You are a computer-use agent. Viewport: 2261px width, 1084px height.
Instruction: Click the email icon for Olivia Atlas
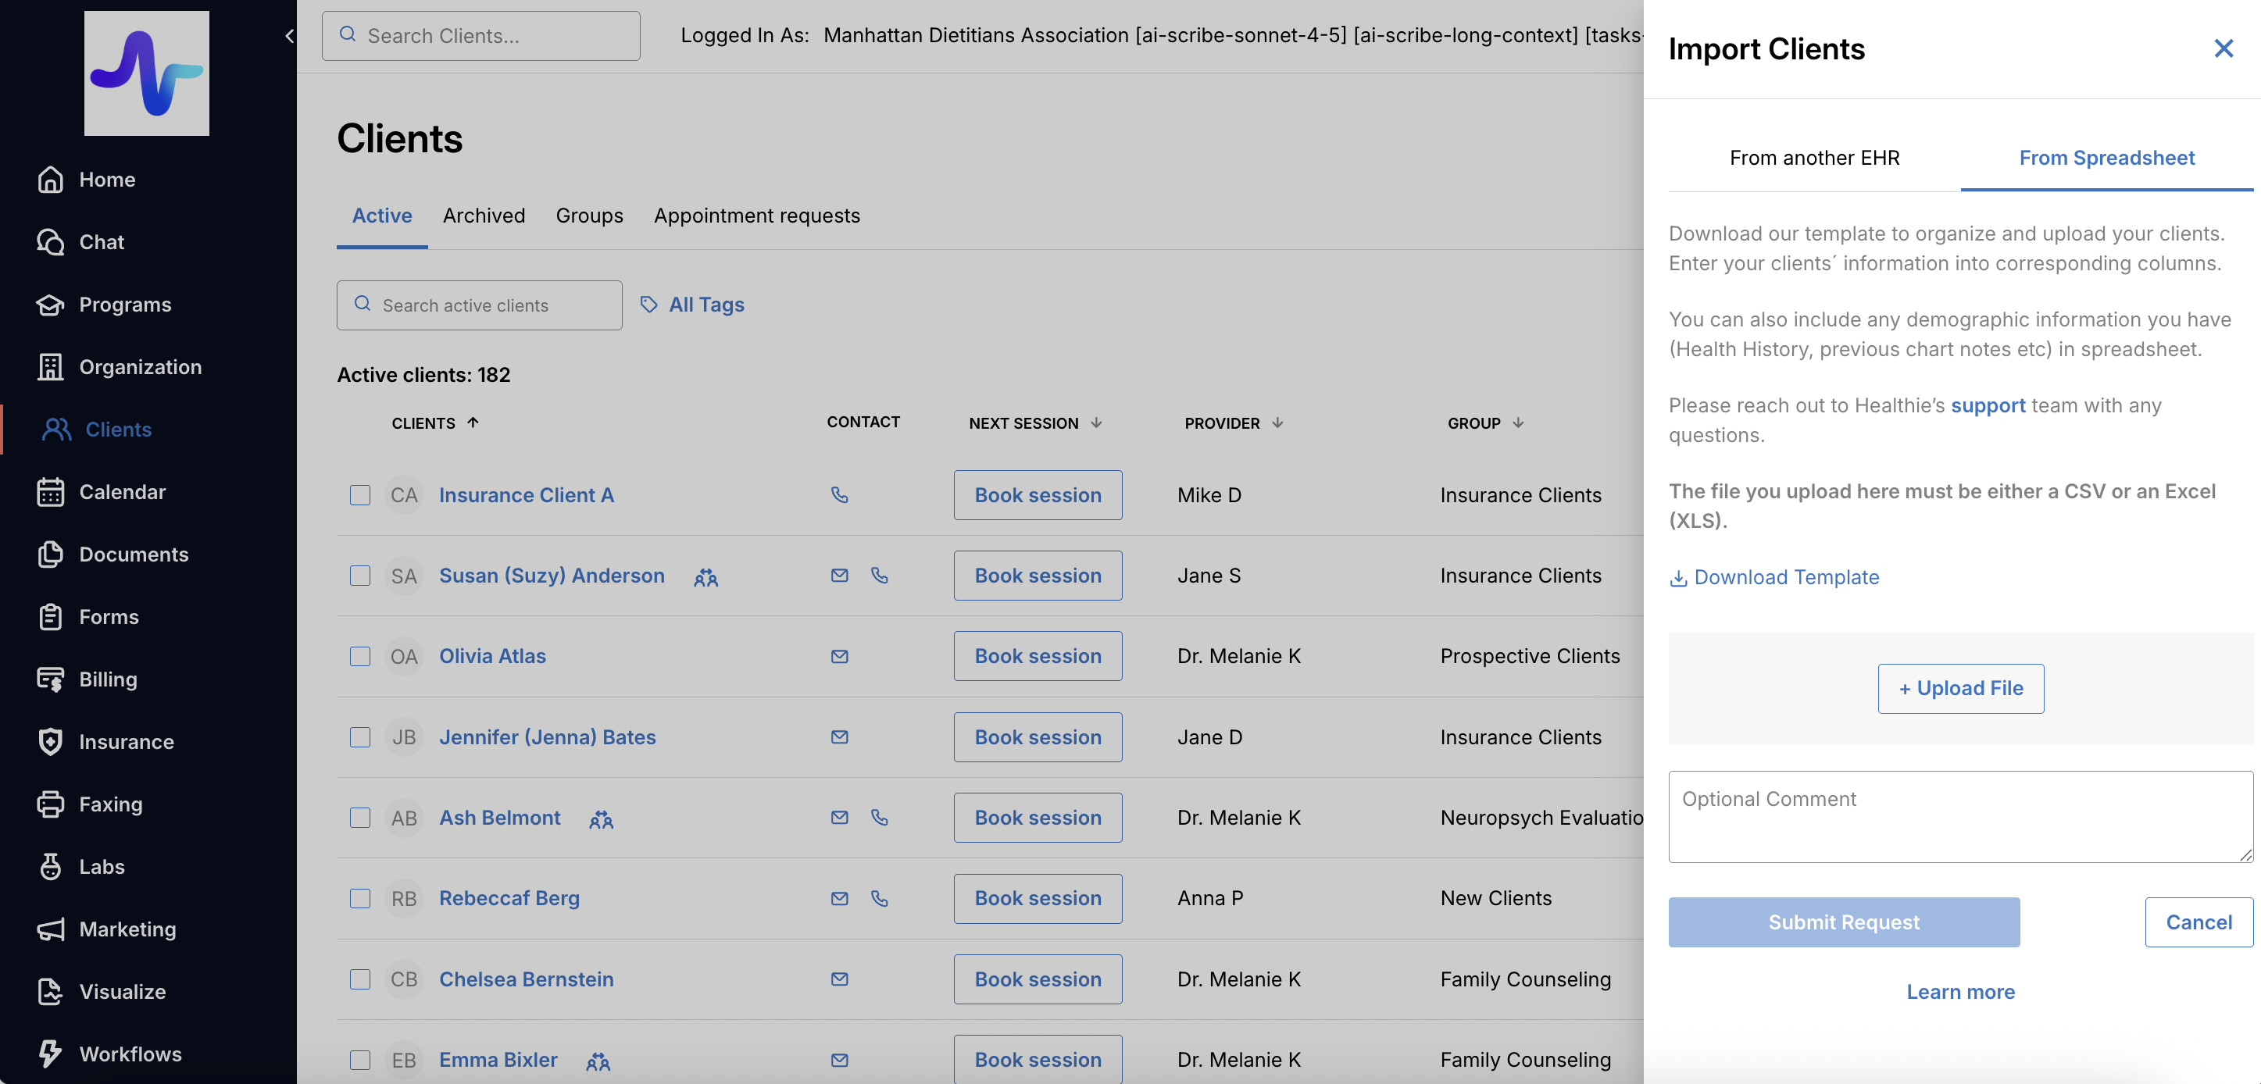coord(839,656)
